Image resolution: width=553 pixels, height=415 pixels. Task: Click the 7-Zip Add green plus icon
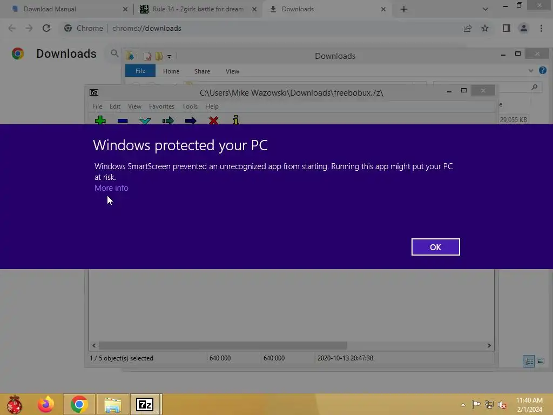[100, 121]
